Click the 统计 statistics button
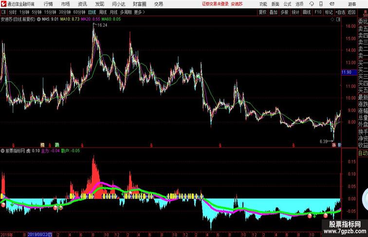The height and width of the screenshot is (237, 368). (295, 12)
